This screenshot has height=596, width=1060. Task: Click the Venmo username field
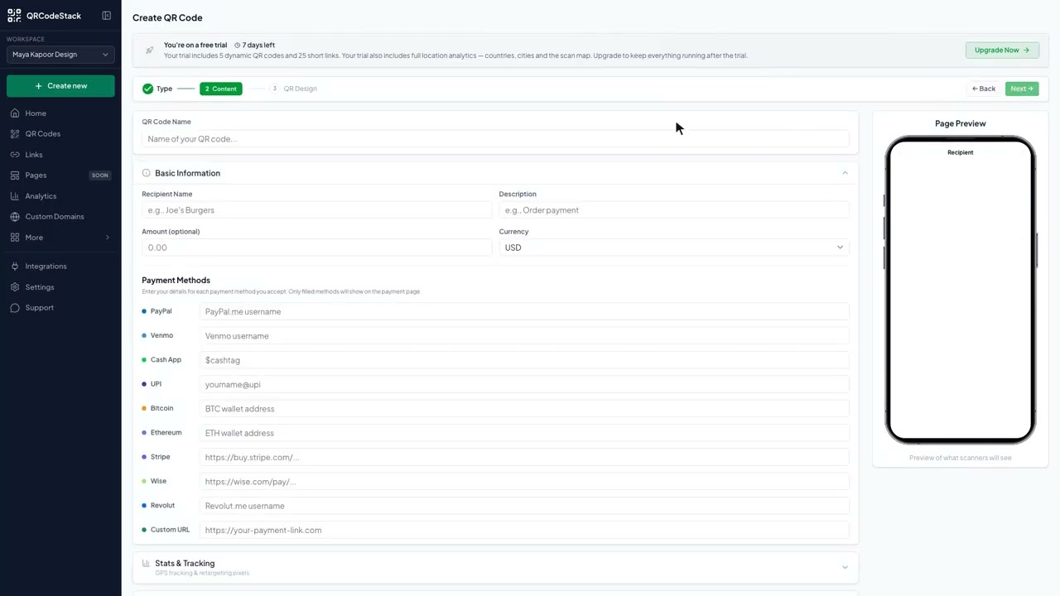coord(524,336)
